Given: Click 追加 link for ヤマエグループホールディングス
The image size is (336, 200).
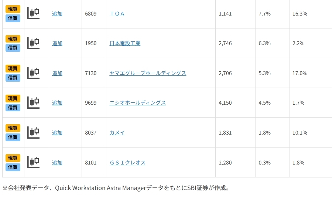Looking at the screenshot, I should click(57, 73).
